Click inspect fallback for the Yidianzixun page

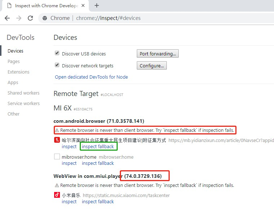[x=98, y=147]
